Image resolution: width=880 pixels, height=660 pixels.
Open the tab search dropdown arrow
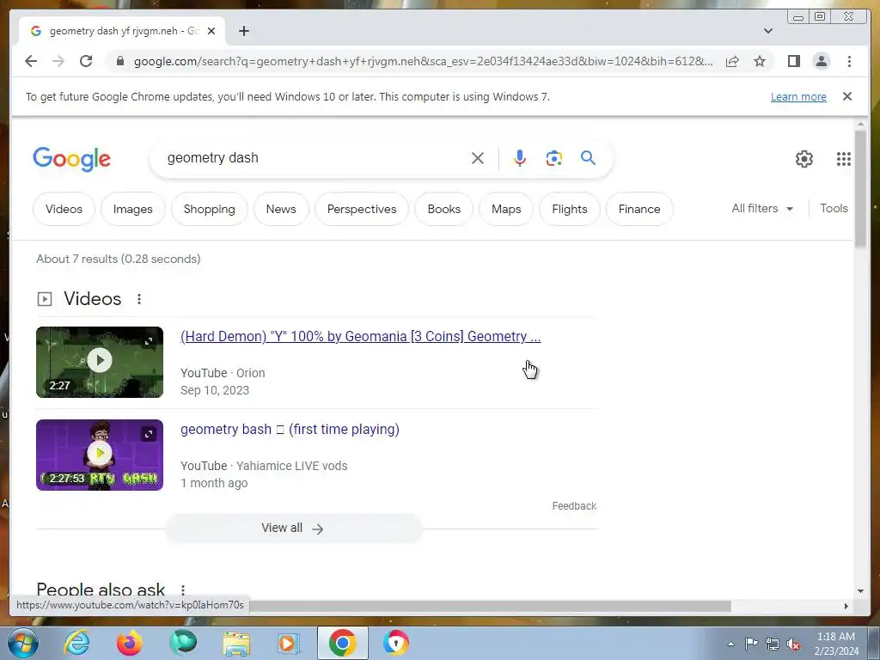click(x=768, y=31)
